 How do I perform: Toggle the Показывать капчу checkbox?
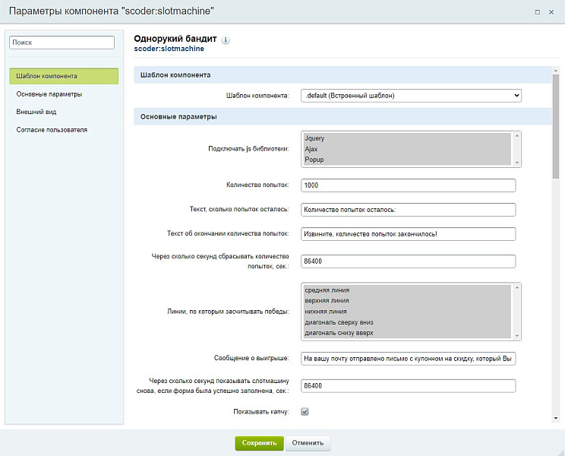pyautogui.click(x=305, y=412)
